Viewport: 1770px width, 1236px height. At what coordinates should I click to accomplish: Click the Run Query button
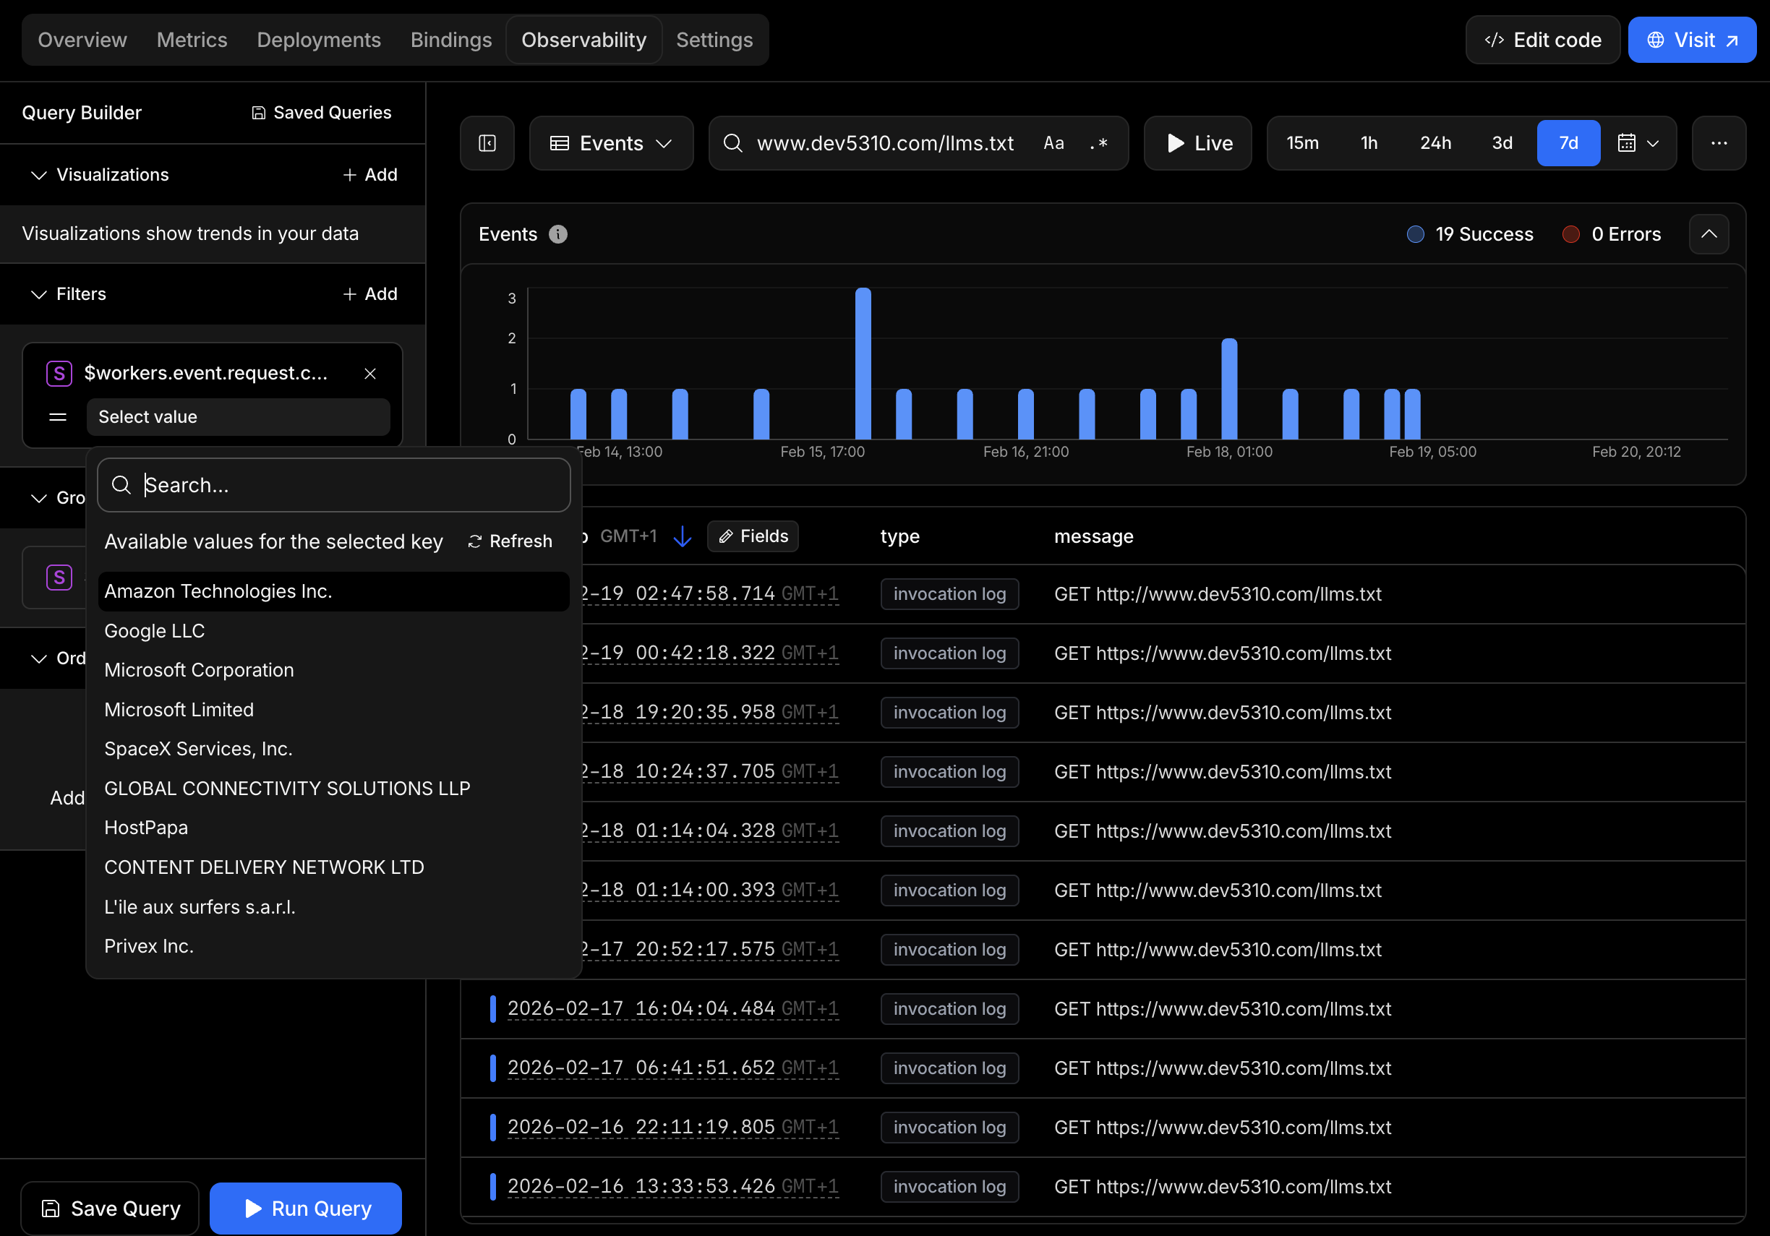point(306,1208)
